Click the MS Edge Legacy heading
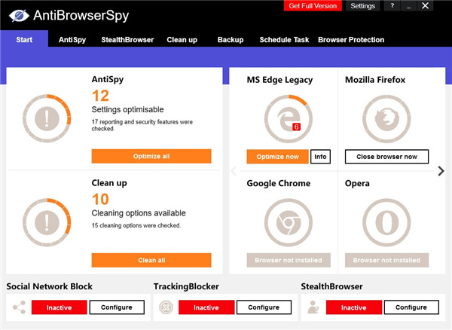This screenshot has height=330, width=452. point(279,80)
